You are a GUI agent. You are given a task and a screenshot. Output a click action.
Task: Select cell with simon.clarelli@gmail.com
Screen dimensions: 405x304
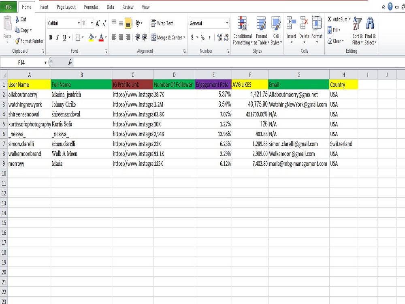coord(299,144)
